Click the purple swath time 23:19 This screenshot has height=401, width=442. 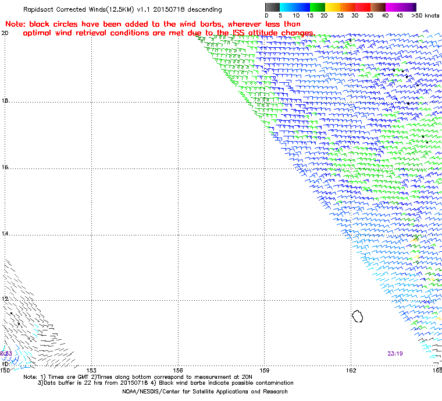pyautogui.click(x=395, y=354)
